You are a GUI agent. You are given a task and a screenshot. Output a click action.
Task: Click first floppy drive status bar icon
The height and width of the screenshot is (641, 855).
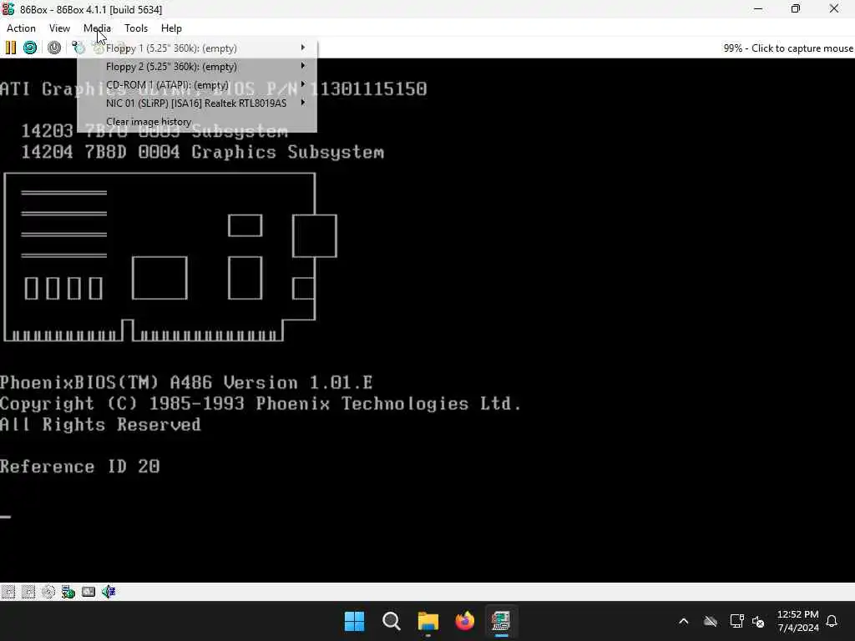[x=8, y=592]
